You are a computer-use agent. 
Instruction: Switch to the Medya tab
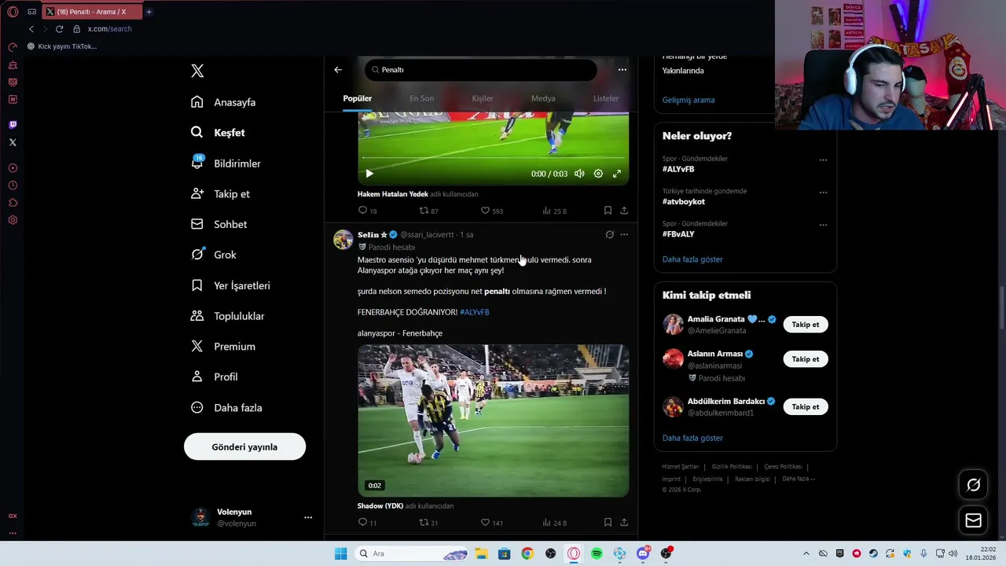click(x=543, y=98)
